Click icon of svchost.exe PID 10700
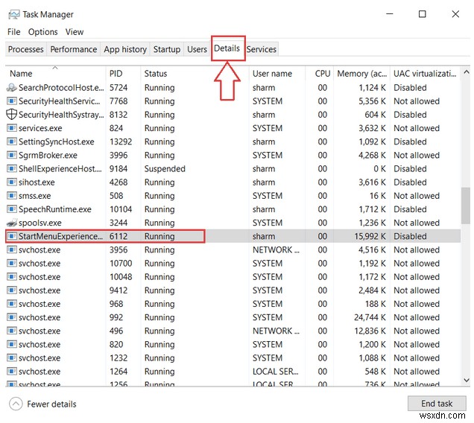The height and width of the screenshot is (423, 474). click(11, 264)
